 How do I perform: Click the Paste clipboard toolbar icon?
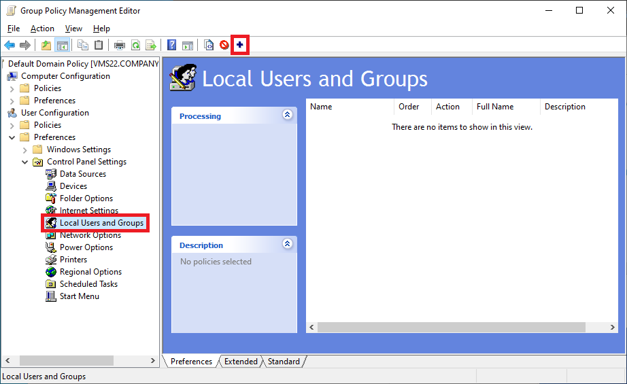99,45
